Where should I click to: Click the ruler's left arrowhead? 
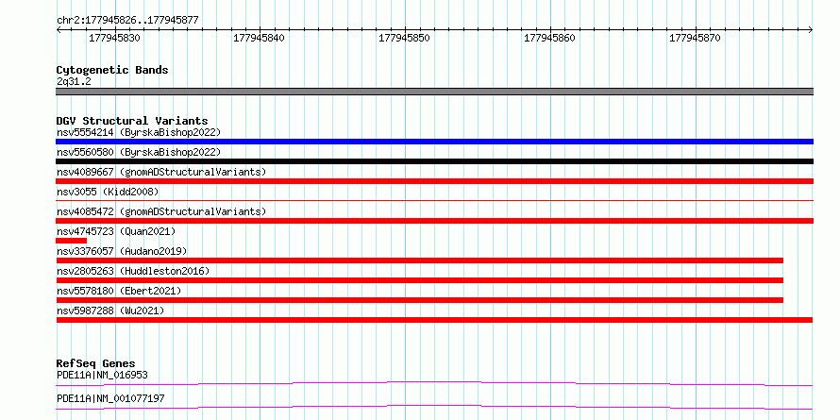click(59, 30)
